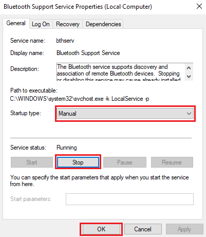The height and width of the screenshot is (237, 206).
Task: Click the description box scroll up arrow
Action: click(x=189, y=68)
